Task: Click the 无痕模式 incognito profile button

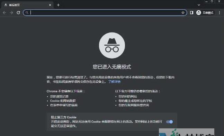Action: click(205, 13)
